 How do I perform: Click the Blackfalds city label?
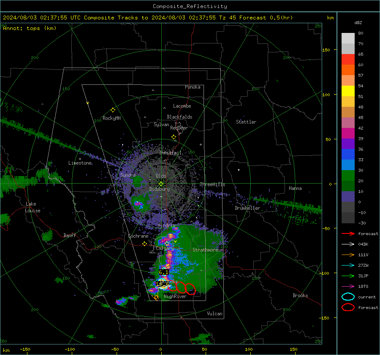tap(179, 117)
